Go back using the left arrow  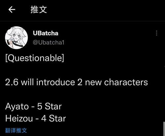[12, 10]
